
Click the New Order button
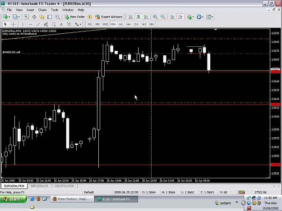[75, 17]
